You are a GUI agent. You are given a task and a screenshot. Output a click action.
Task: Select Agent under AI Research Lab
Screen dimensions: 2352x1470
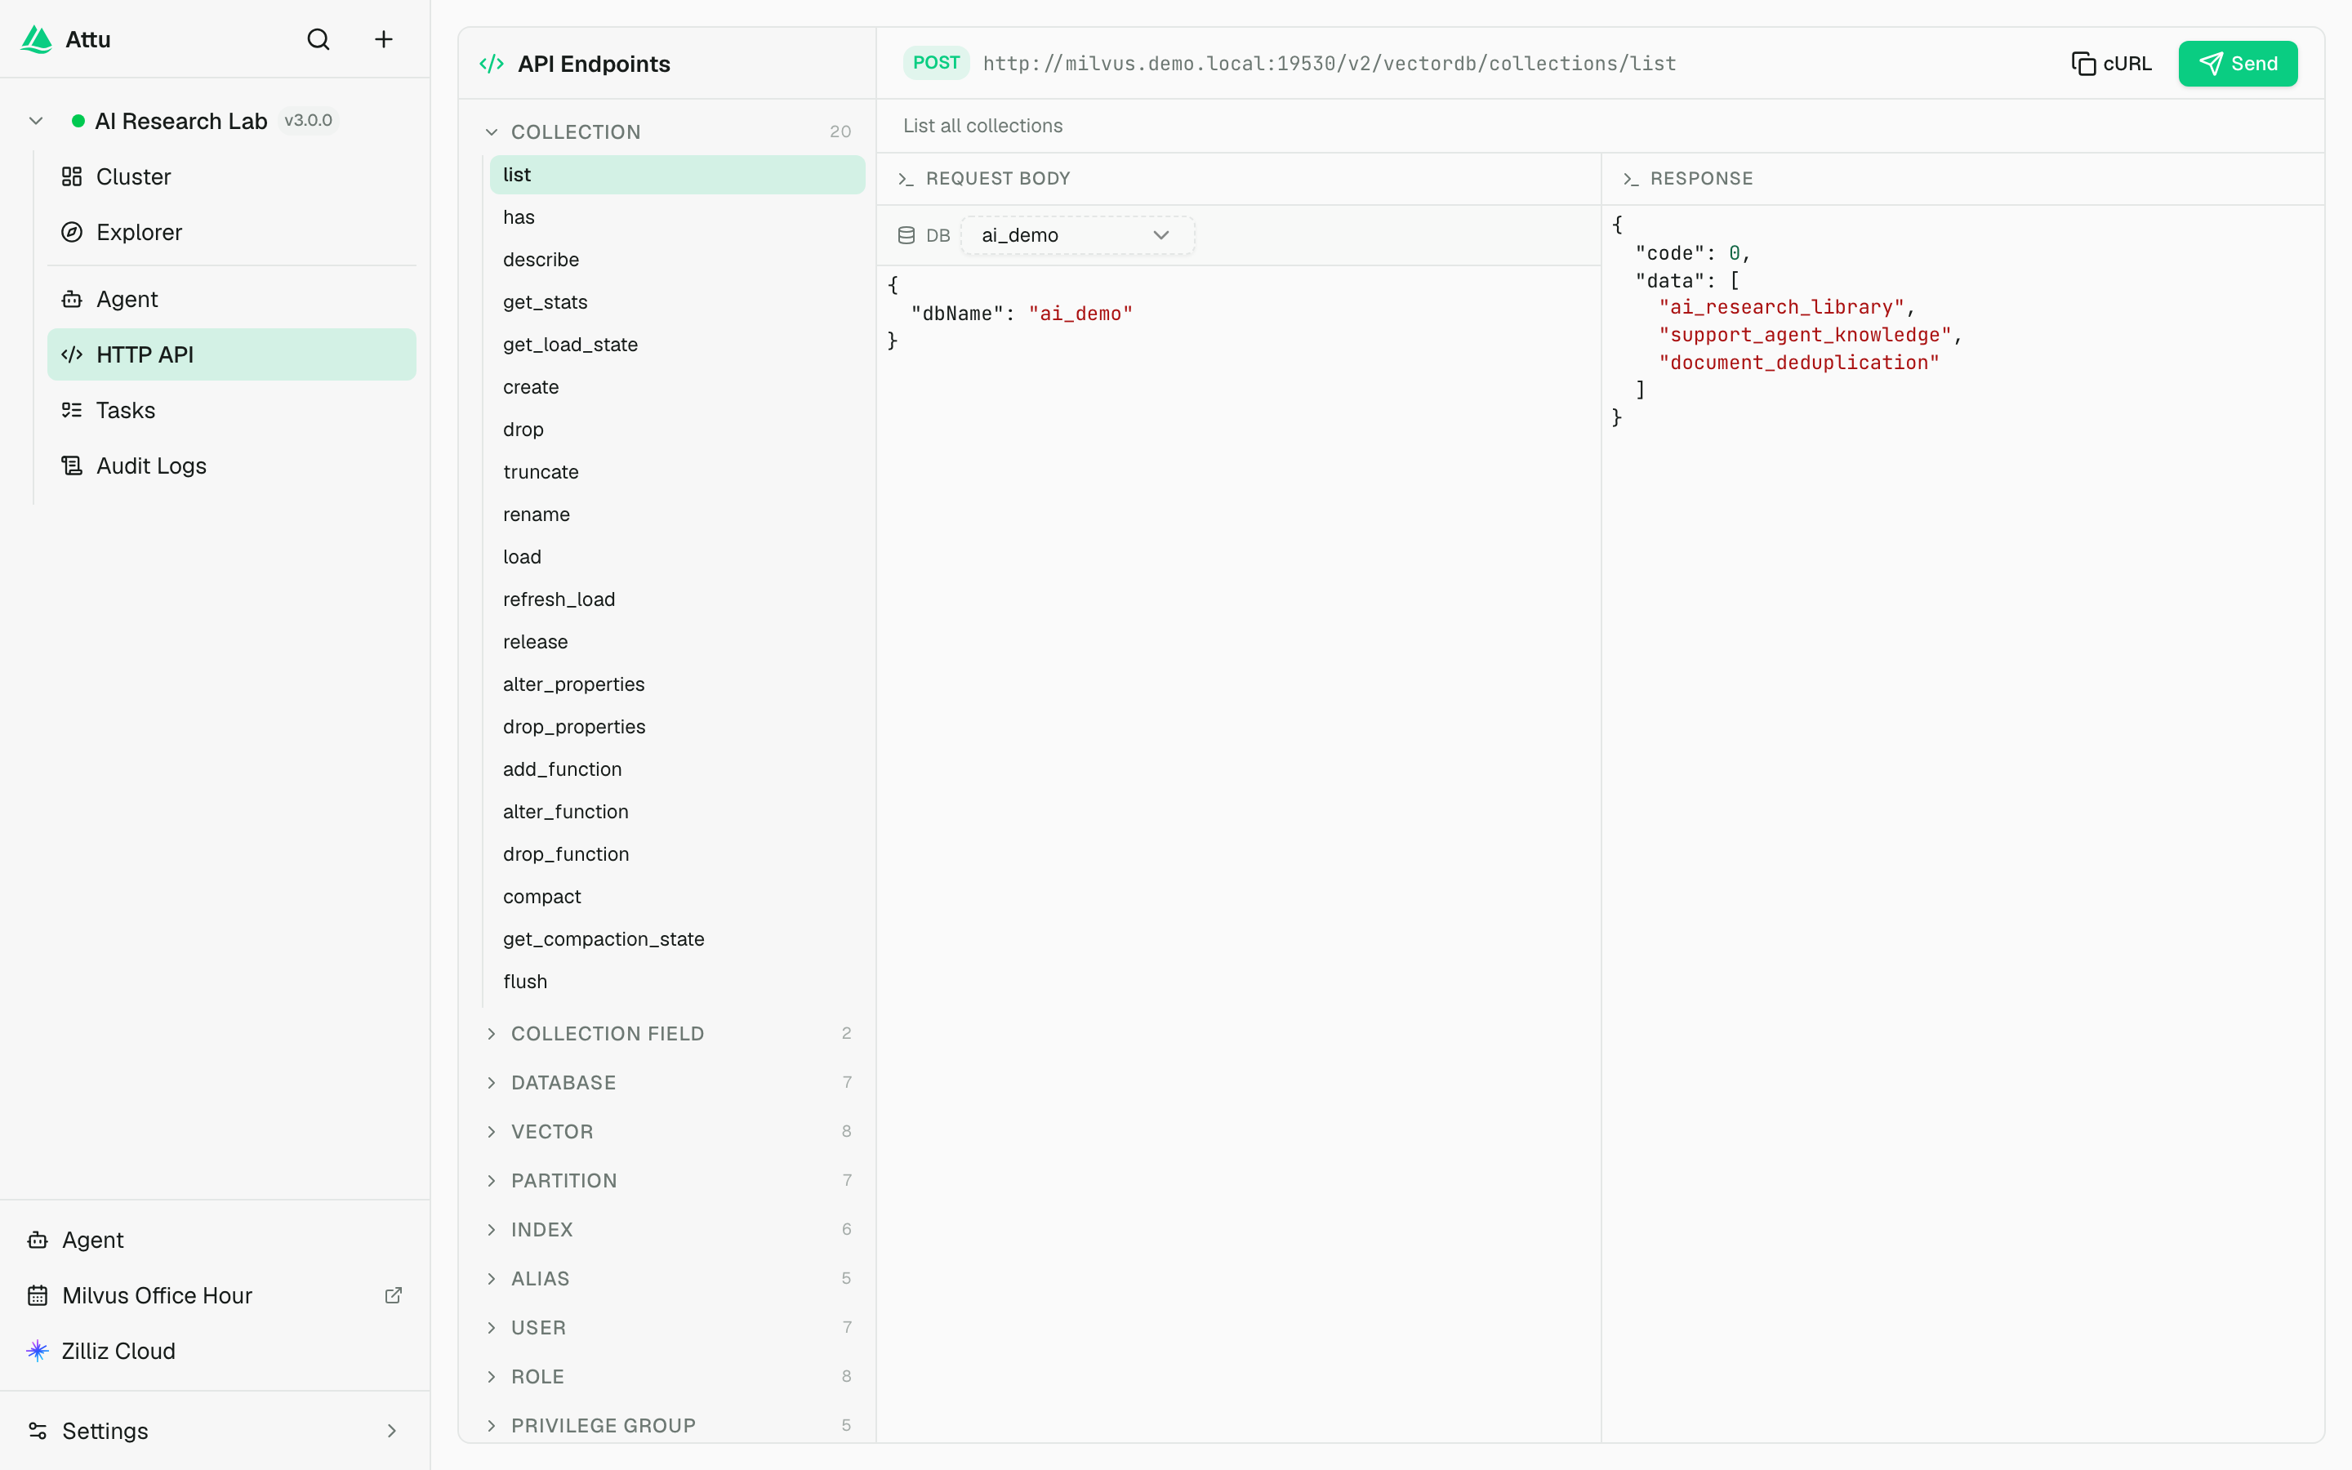tap(231, 298)
